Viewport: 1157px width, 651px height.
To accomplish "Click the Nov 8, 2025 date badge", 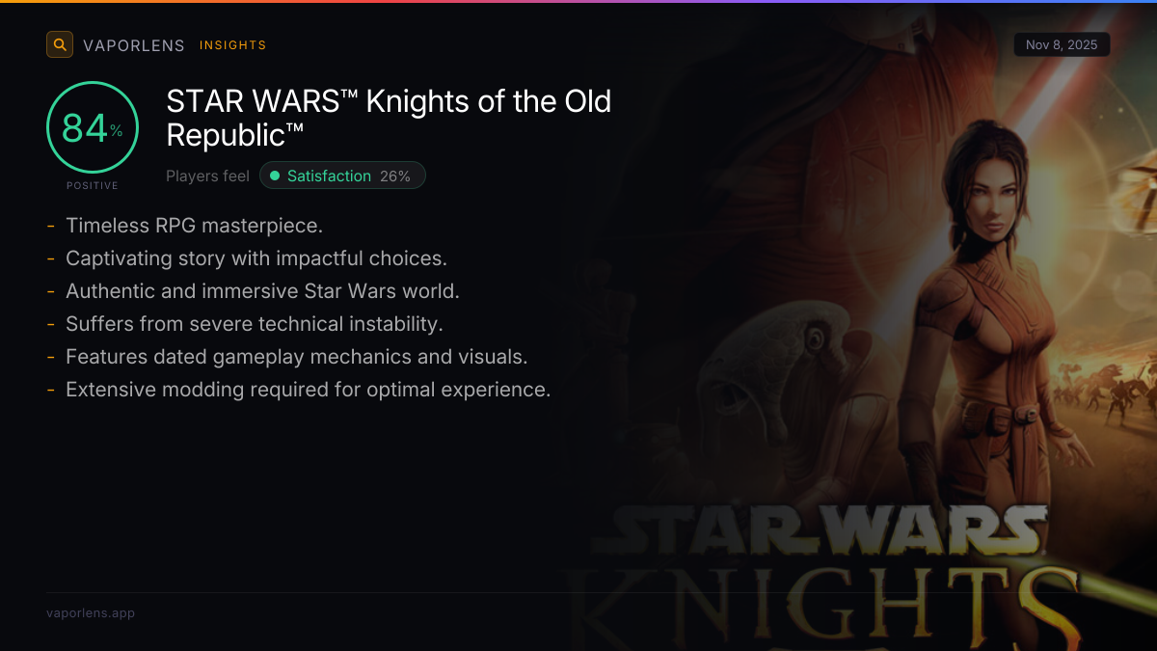I will 1062,44.
